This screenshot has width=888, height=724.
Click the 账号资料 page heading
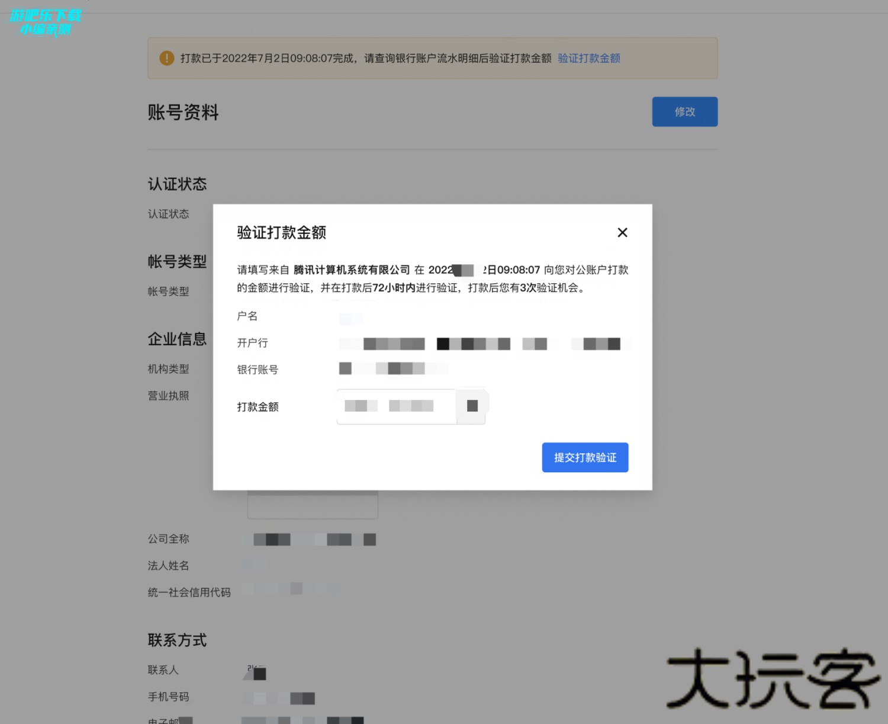[183, 112]
